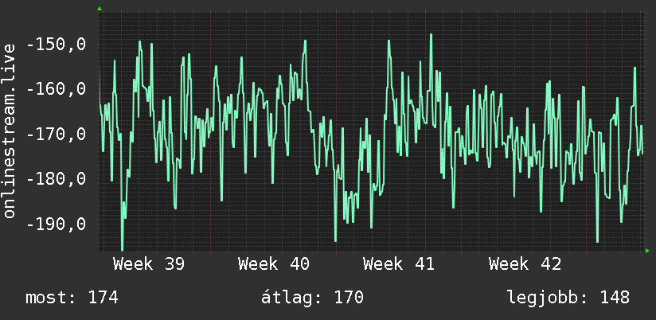Click the green arrow atop the y-axis
Image resolution: width=656 pixels, height=320 pixels.
(x=100, y=9)
